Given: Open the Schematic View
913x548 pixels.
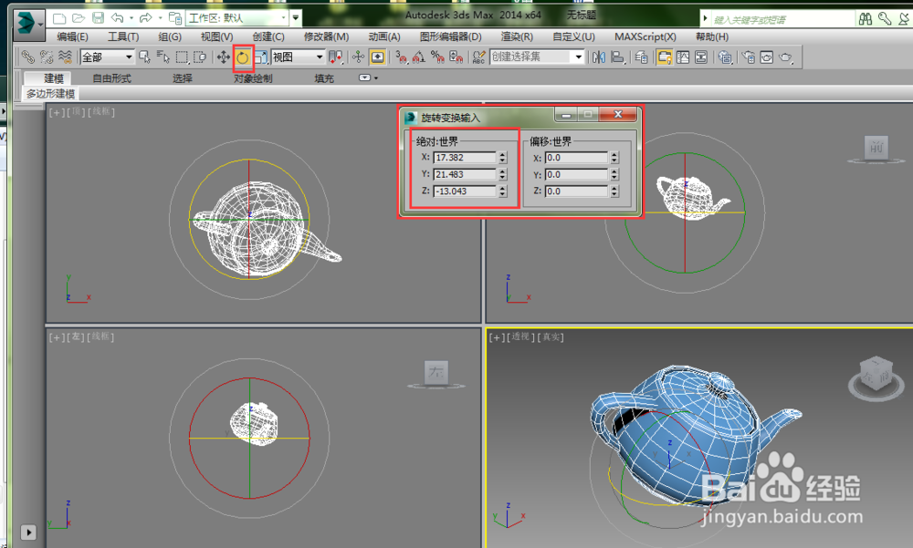Looking at the screenshot, I should pos(701,57).
